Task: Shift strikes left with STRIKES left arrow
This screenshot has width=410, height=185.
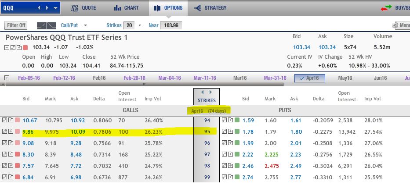Action: (x=203, y=92)
